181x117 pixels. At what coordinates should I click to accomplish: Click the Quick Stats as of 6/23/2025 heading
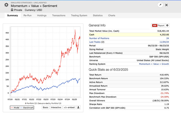click(x=108, y=70)
